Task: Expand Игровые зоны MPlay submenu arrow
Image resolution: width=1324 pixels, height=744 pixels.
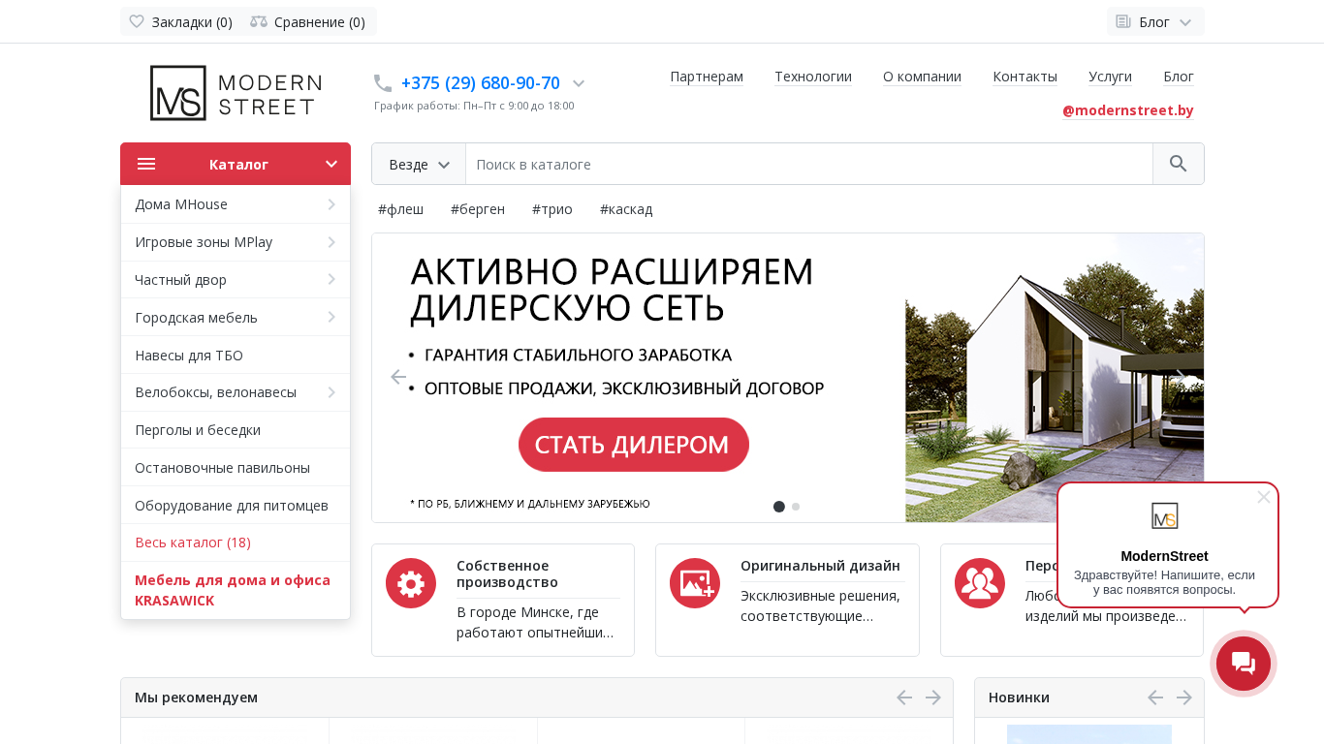Action: click(331, 242)
